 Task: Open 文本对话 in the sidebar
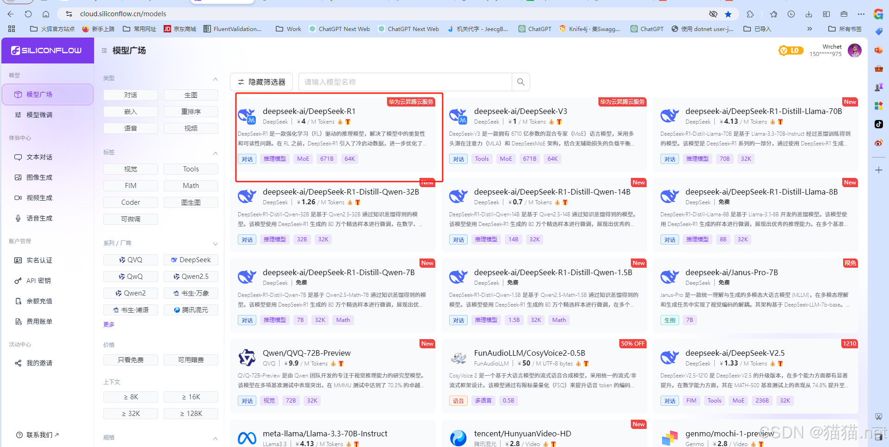(x=47, y=157)
